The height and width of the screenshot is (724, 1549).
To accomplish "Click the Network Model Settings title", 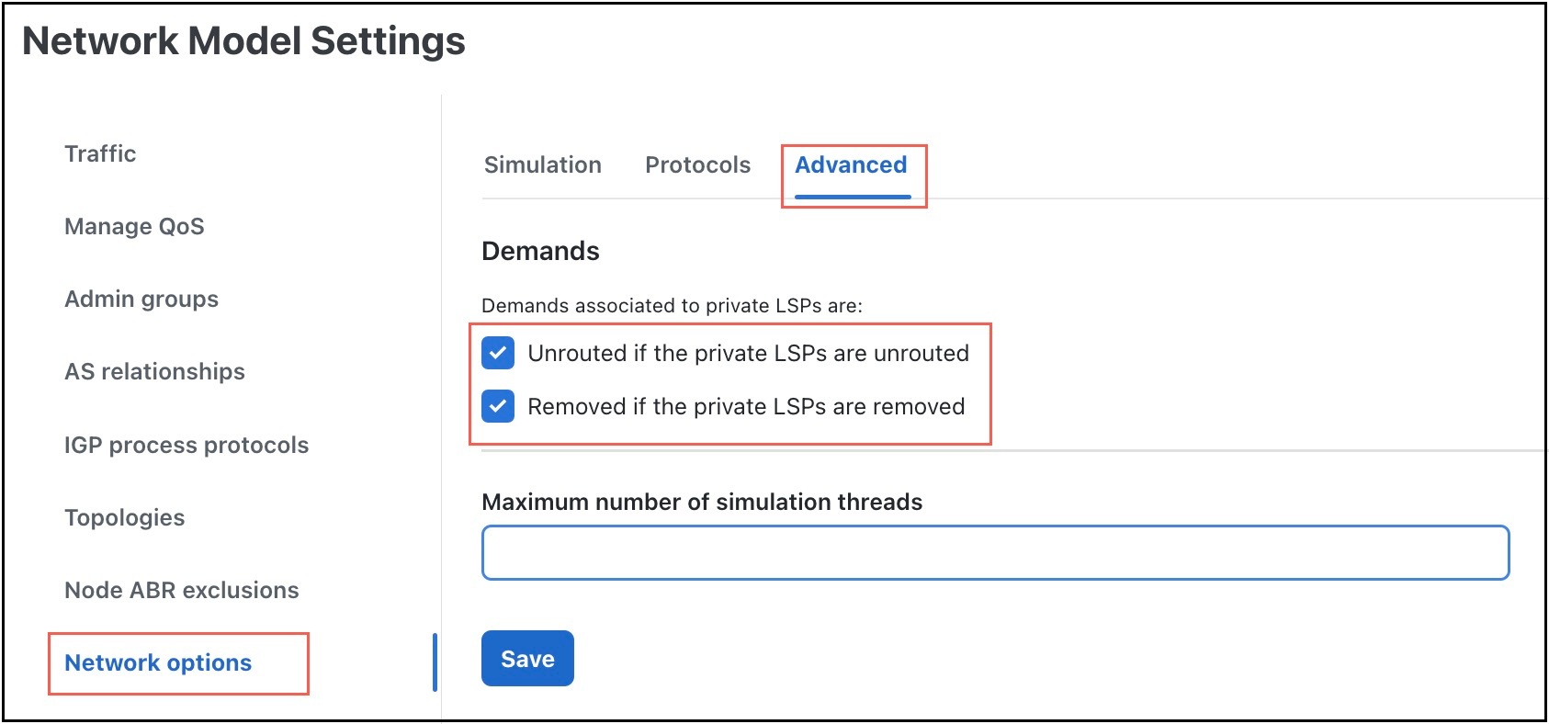I will [x=245, y=40].
